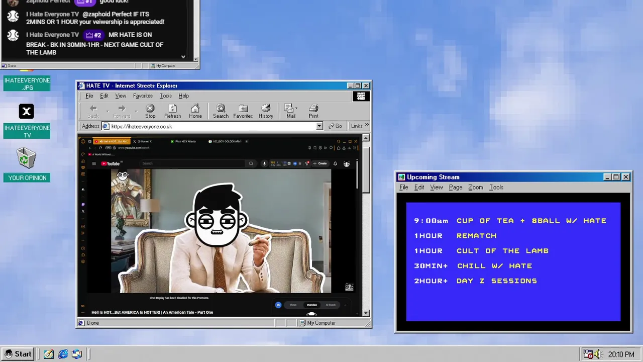This screenshot has width=643, height=362.
Task: Click the YouTube Create button
Action: (320, 163)
